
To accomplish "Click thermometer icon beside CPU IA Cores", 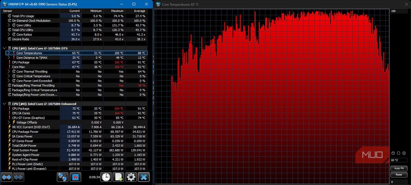I will point(9,113).
